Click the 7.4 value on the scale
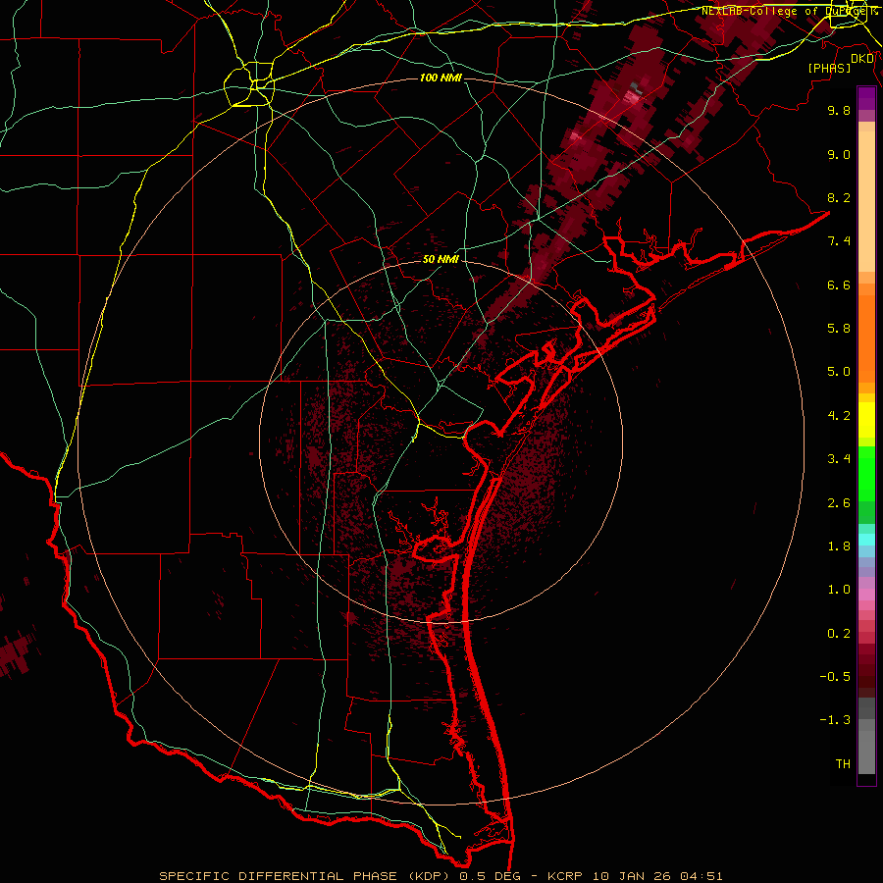This screenshot has height=883, width=883. [839, 241]
